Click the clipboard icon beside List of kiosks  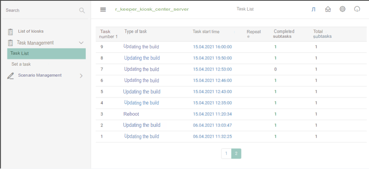point(11,32)
